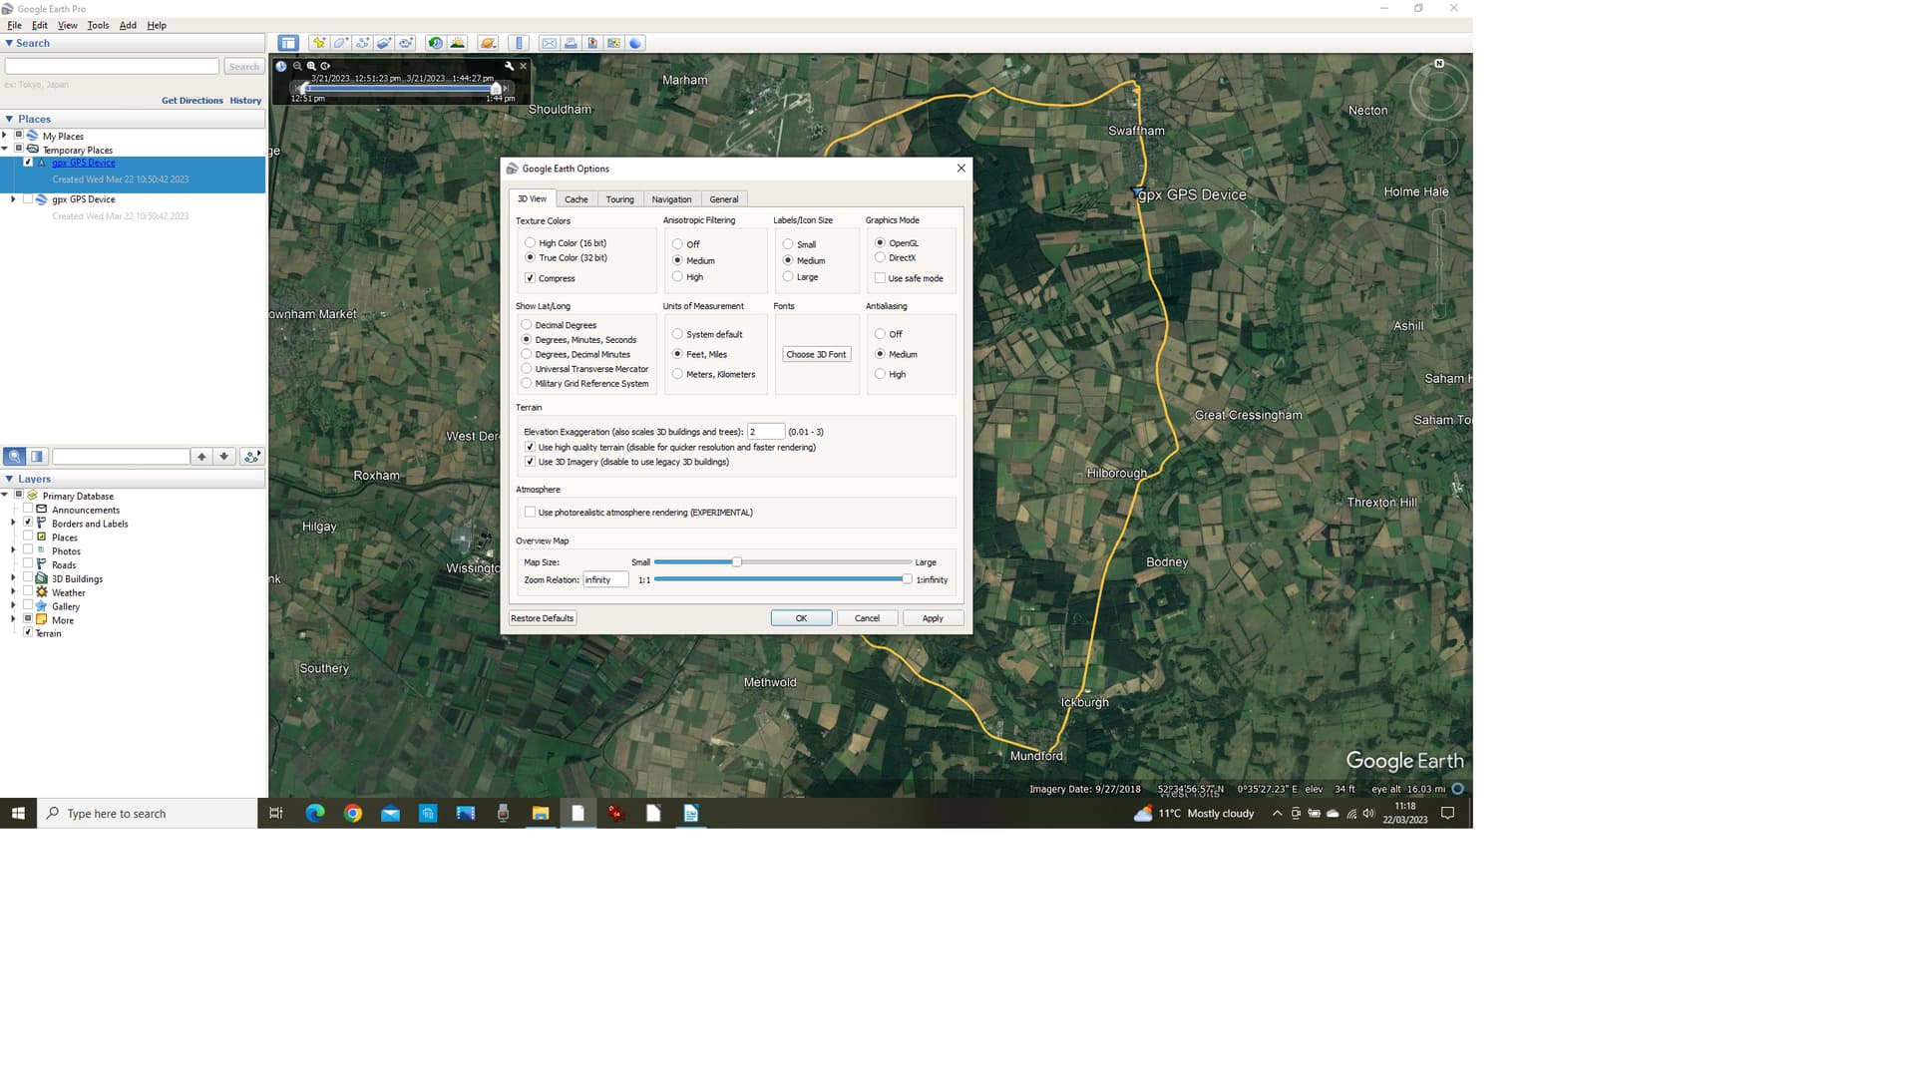Expand the 3D Buildings layer
The height and width of the screenshot is (1077, 1915).
click(13, 578)
